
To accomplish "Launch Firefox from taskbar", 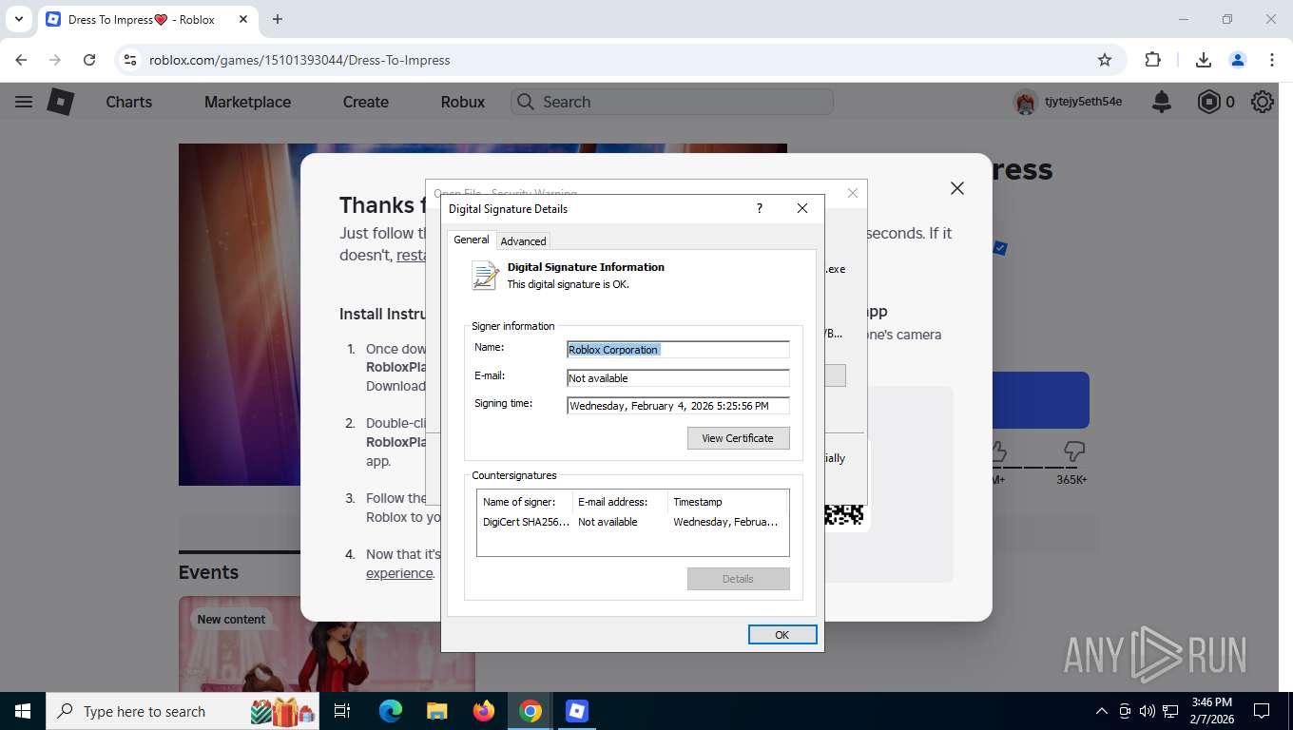I will 484,711.
